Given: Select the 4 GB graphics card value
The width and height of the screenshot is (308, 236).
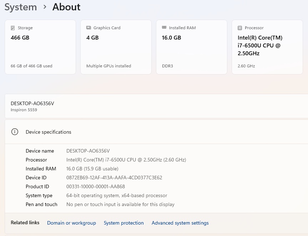Looking at the screenshot, I should [x=92, y=38].
